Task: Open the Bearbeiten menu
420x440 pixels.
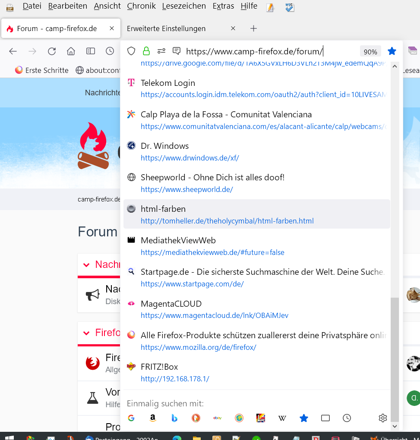Action: click(x=68, y=6)
